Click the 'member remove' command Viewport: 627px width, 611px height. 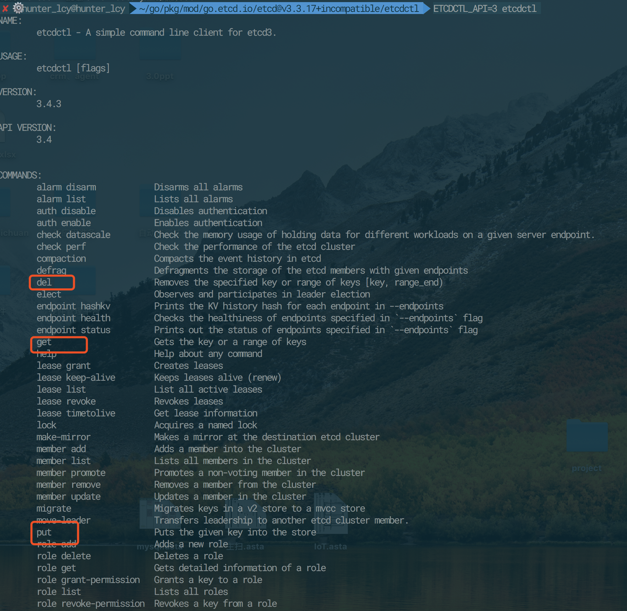[x=69, y=485]
